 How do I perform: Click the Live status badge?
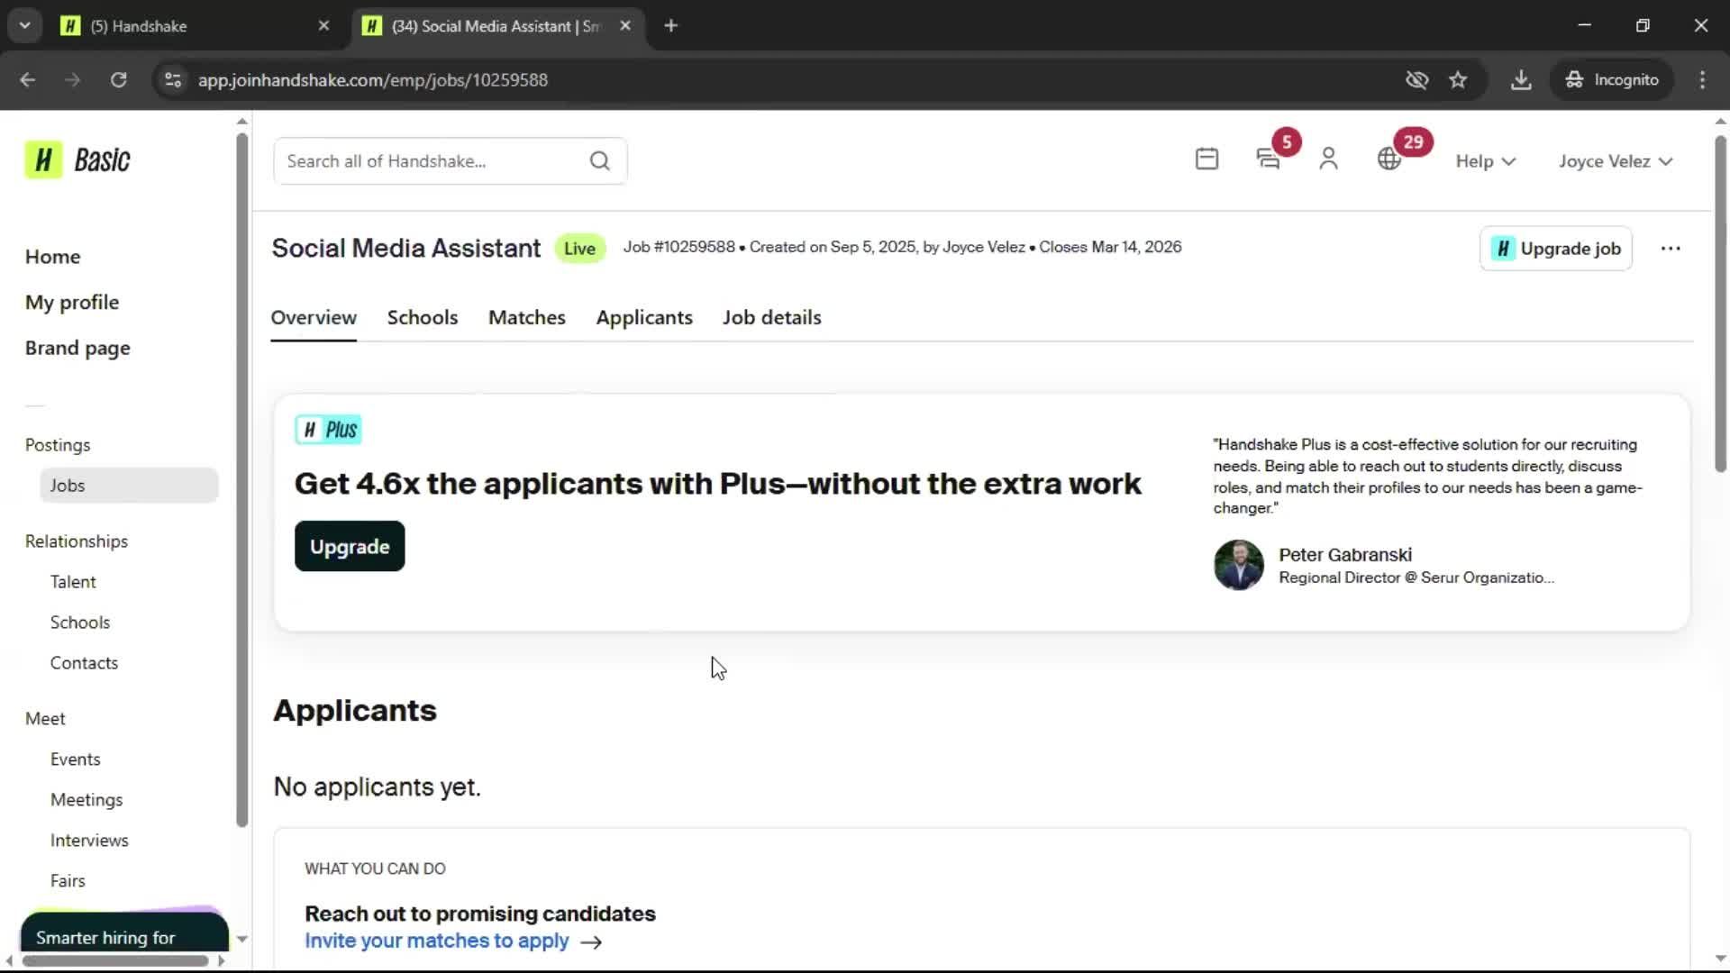click(579, 249)
